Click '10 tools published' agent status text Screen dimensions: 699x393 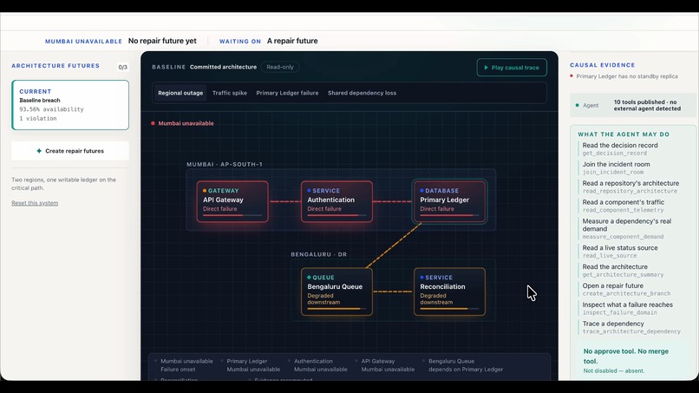647,105
